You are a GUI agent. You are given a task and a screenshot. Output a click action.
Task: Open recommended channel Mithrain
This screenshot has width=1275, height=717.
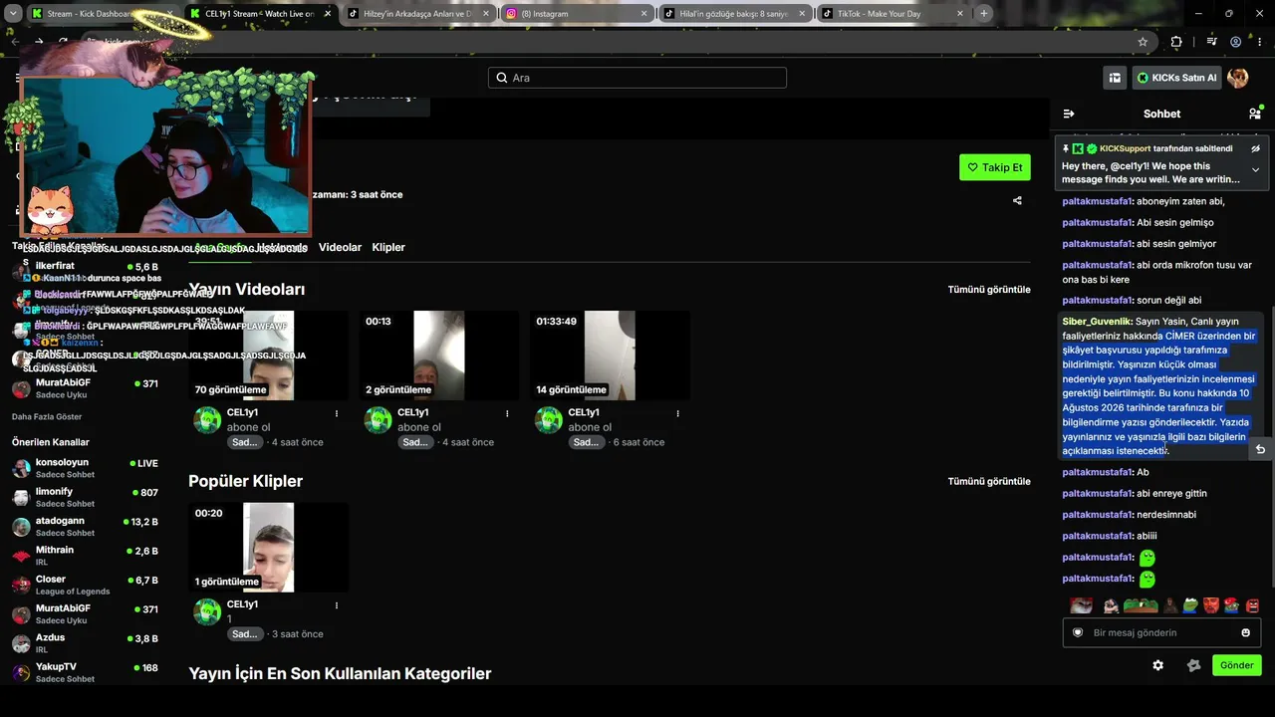(x=85, y=556)
